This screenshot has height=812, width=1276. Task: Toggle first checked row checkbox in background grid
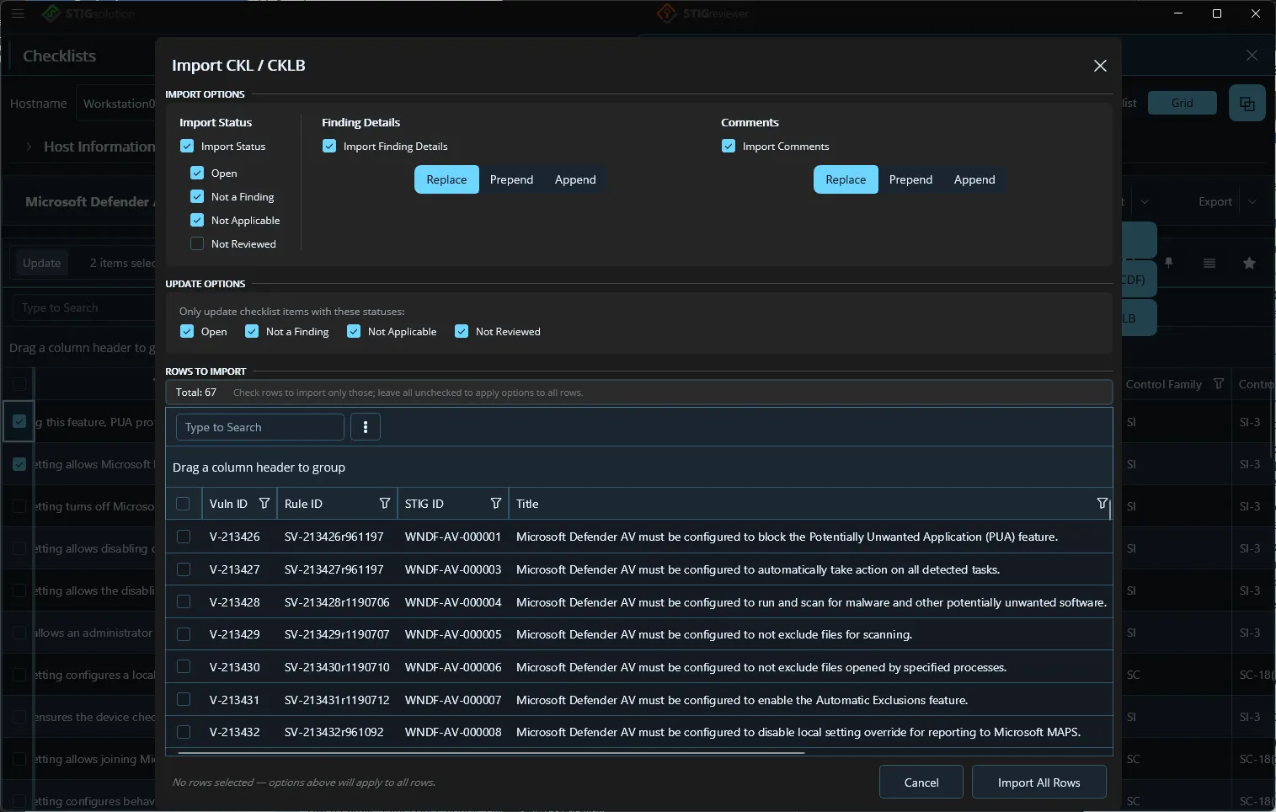pos(19,422)
